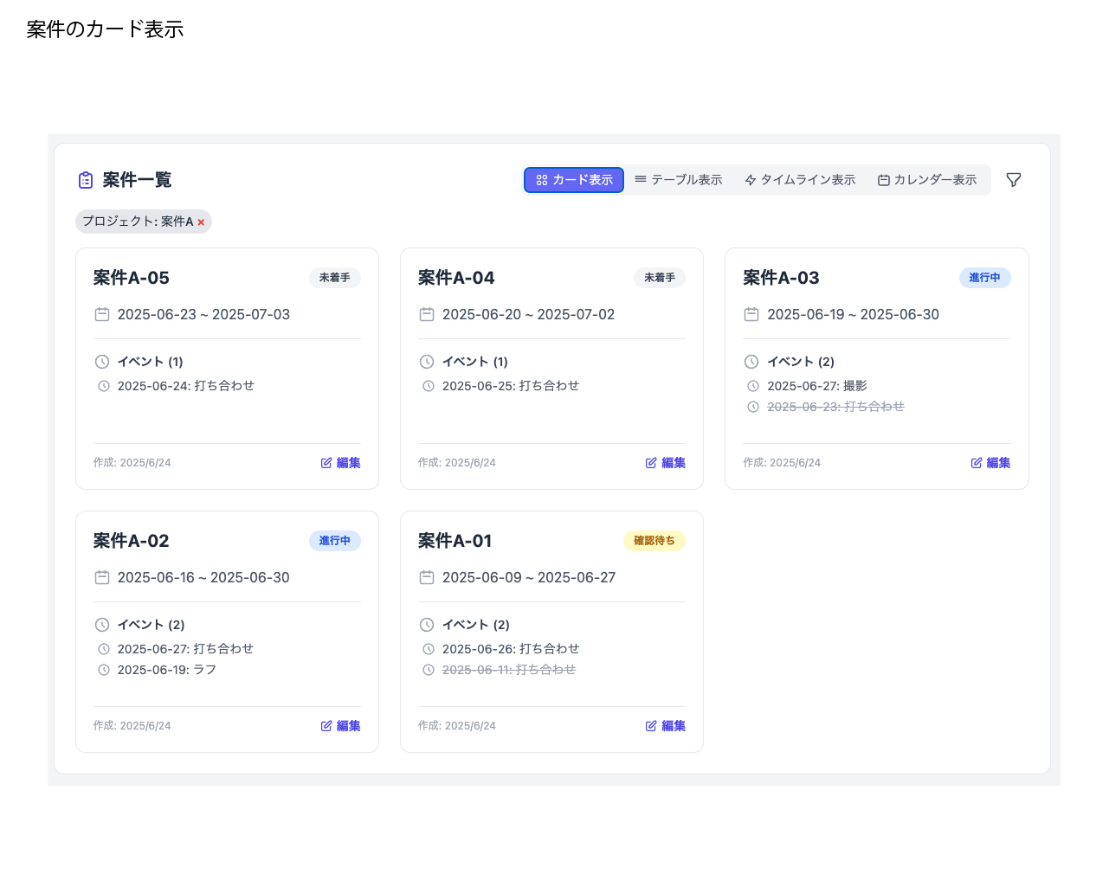Click the calendar icon on 案件A-01

[427, 577]
